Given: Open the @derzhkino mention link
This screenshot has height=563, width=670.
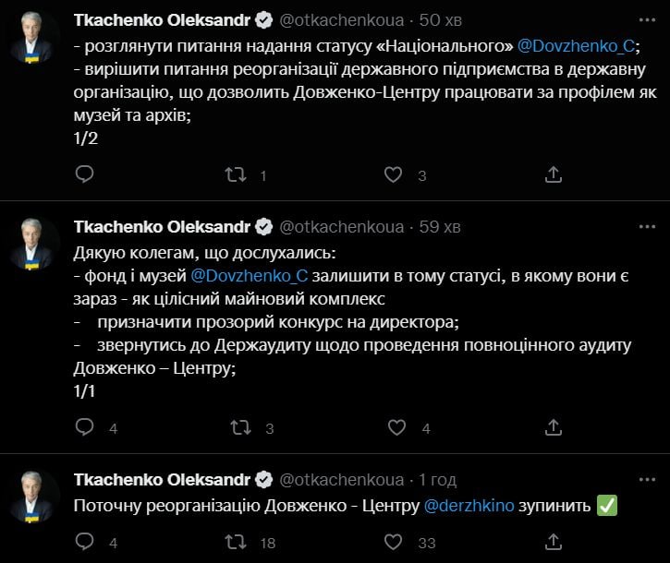Looking at the screenshot, I should (474, 506).
